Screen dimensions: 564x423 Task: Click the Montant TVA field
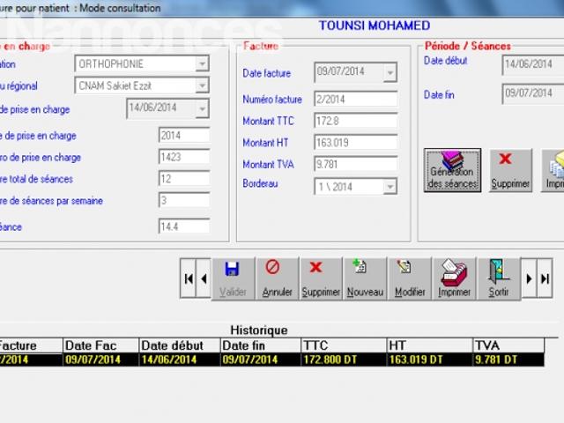coord(356,164)
